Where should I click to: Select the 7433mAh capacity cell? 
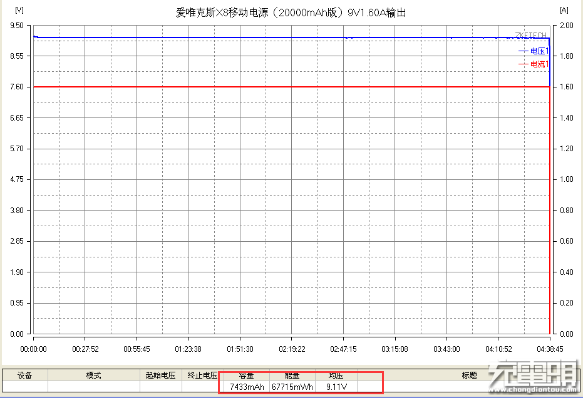(247, 387)
